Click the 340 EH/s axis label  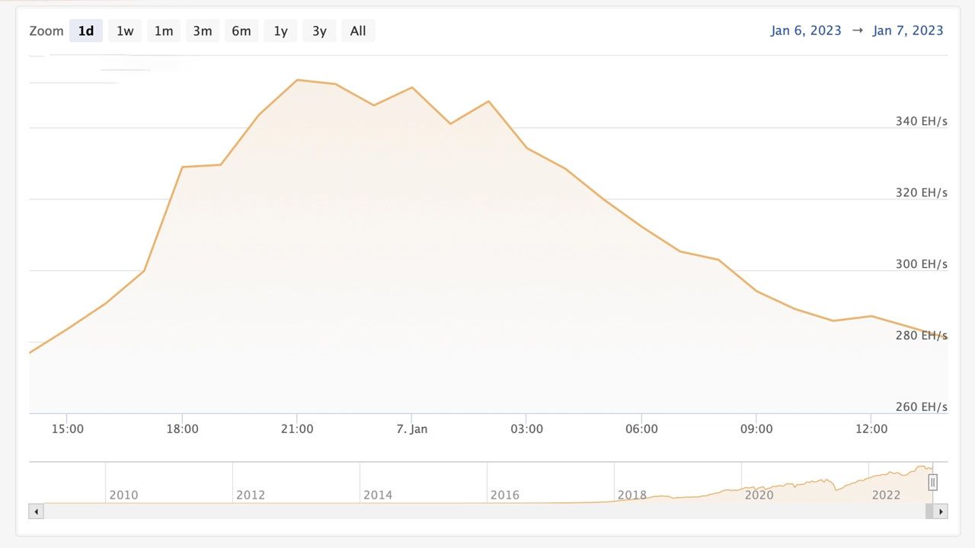(922, 121)
